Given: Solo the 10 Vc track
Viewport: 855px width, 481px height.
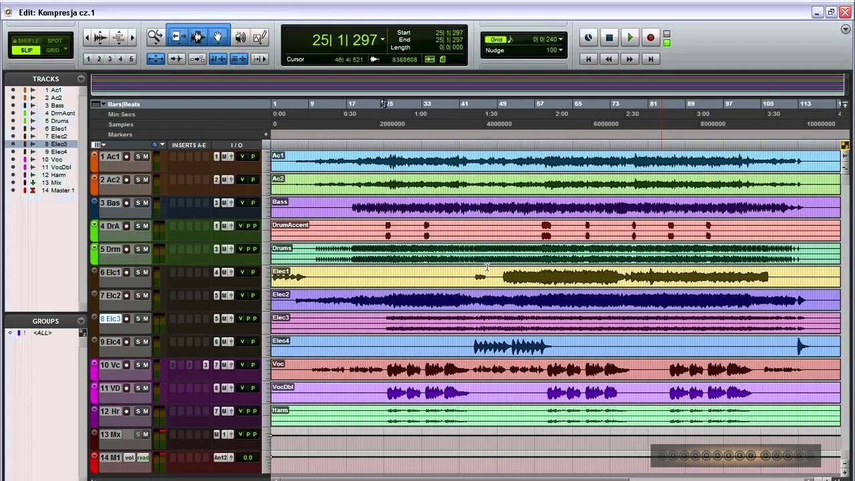Looking at the screenshot, I should click(x=138, y=365).
